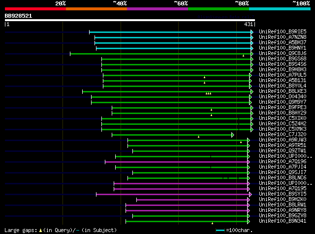Select the UniRef100_B9GS68 label
The image size is (315, 234).
[x=283, y=59]
